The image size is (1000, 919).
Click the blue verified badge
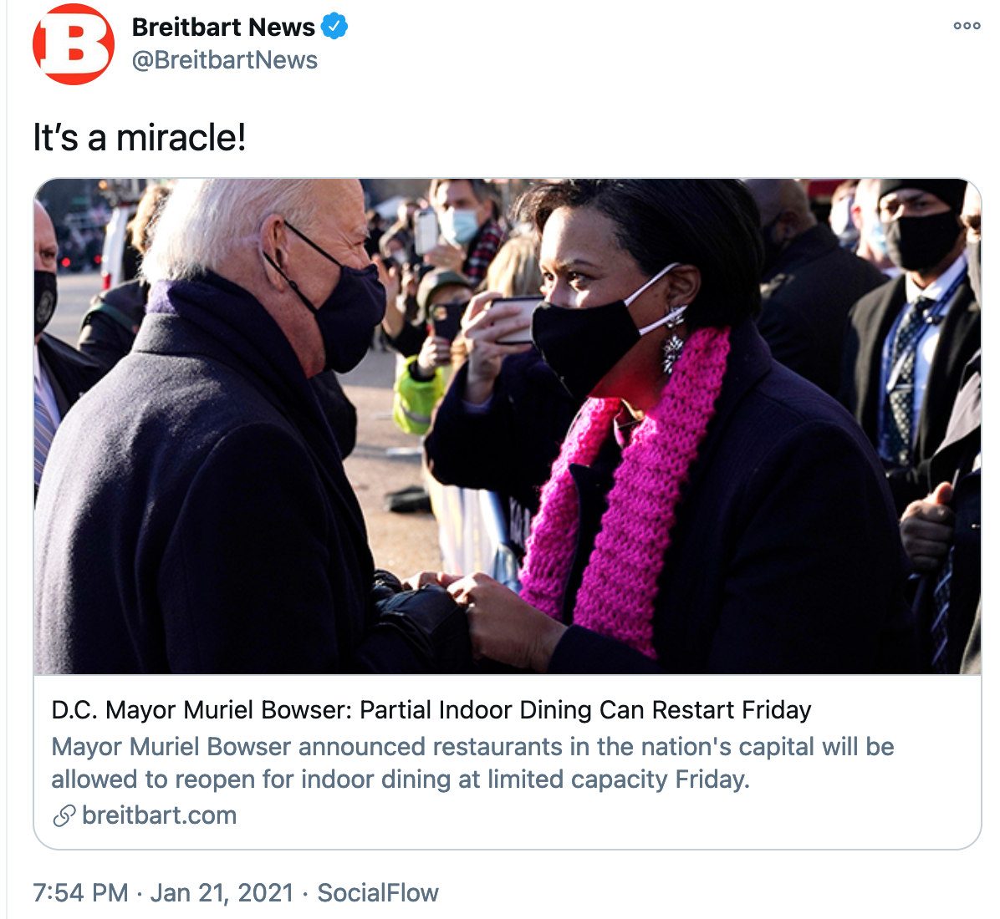[x=334, y=27]
